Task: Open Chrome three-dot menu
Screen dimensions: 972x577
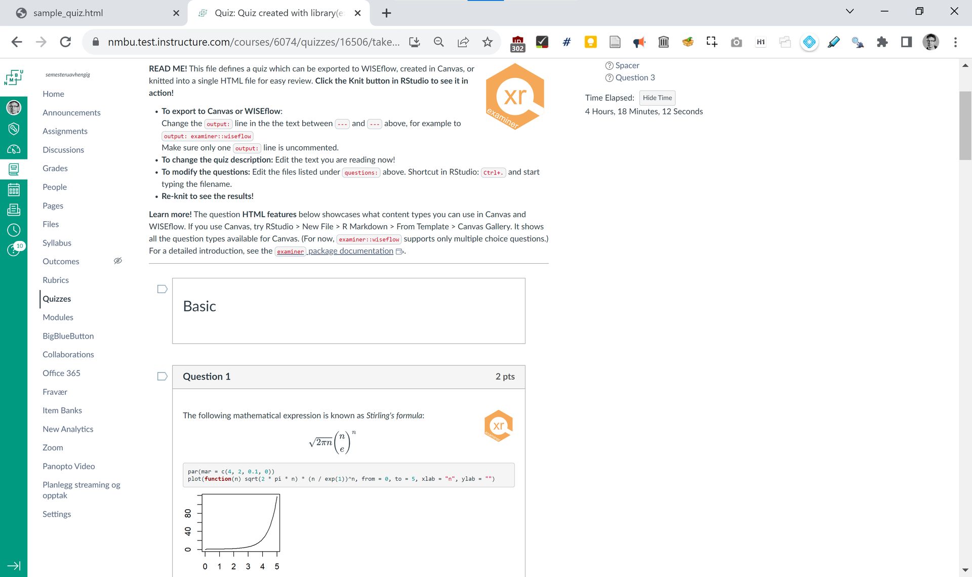Action: [955, 42]
